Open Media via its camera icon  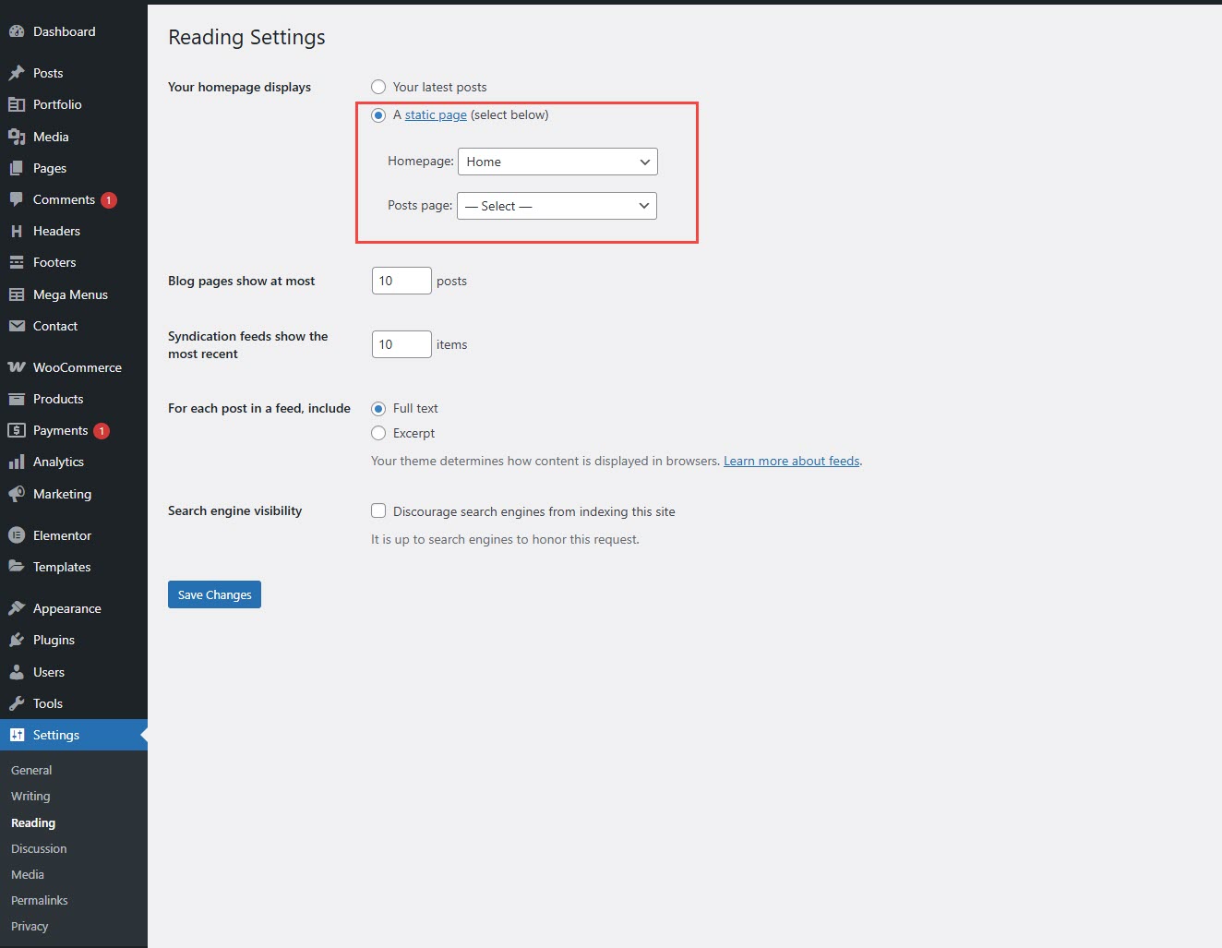coord(17,137)
